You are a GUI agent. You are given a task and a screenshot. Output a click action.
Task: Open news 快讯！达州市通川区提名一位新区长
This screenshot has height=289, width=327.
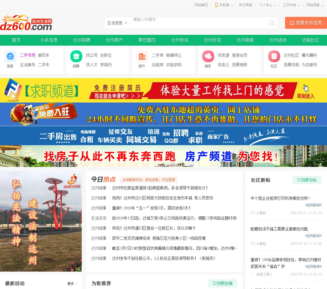click(154, 228)
